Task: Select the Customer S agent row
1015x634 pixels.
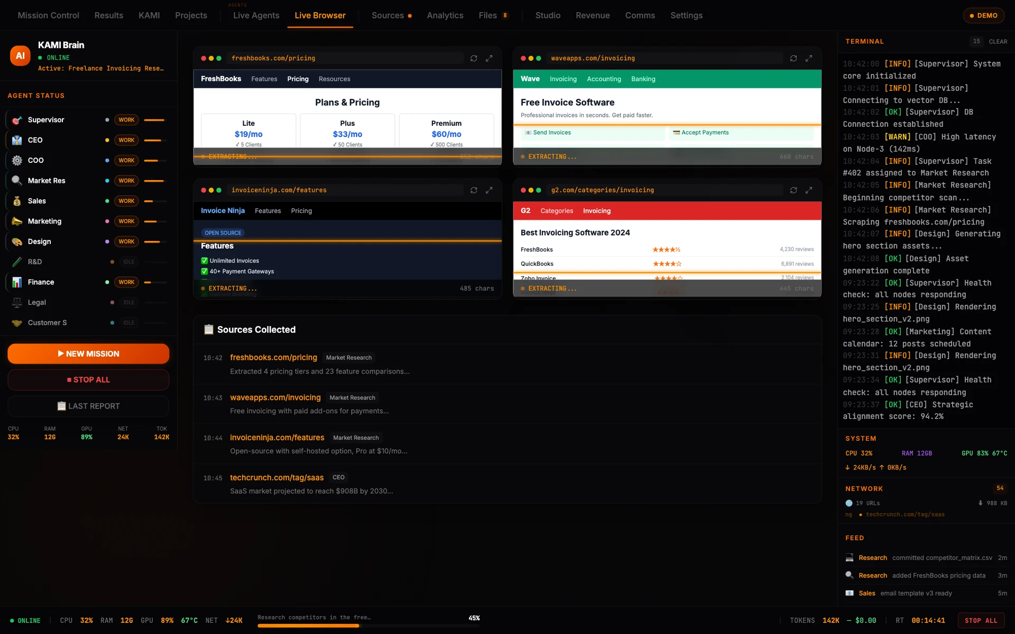Action: [88, 323]
